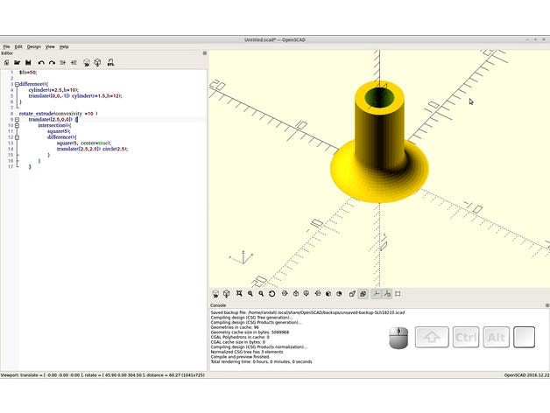The height and width of the screenshot is (413, 550).
Task: Collapse the intersection() block on line 10
Action: click(17, 125)
